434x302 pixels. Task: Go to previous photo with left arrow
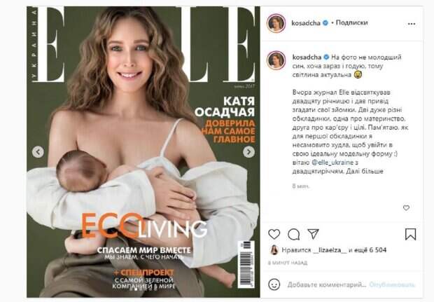[x=38, y=152]
